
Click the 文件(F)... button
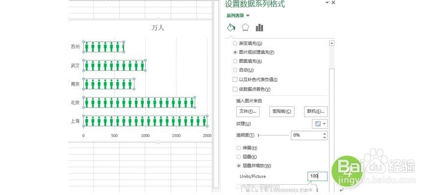248,111
